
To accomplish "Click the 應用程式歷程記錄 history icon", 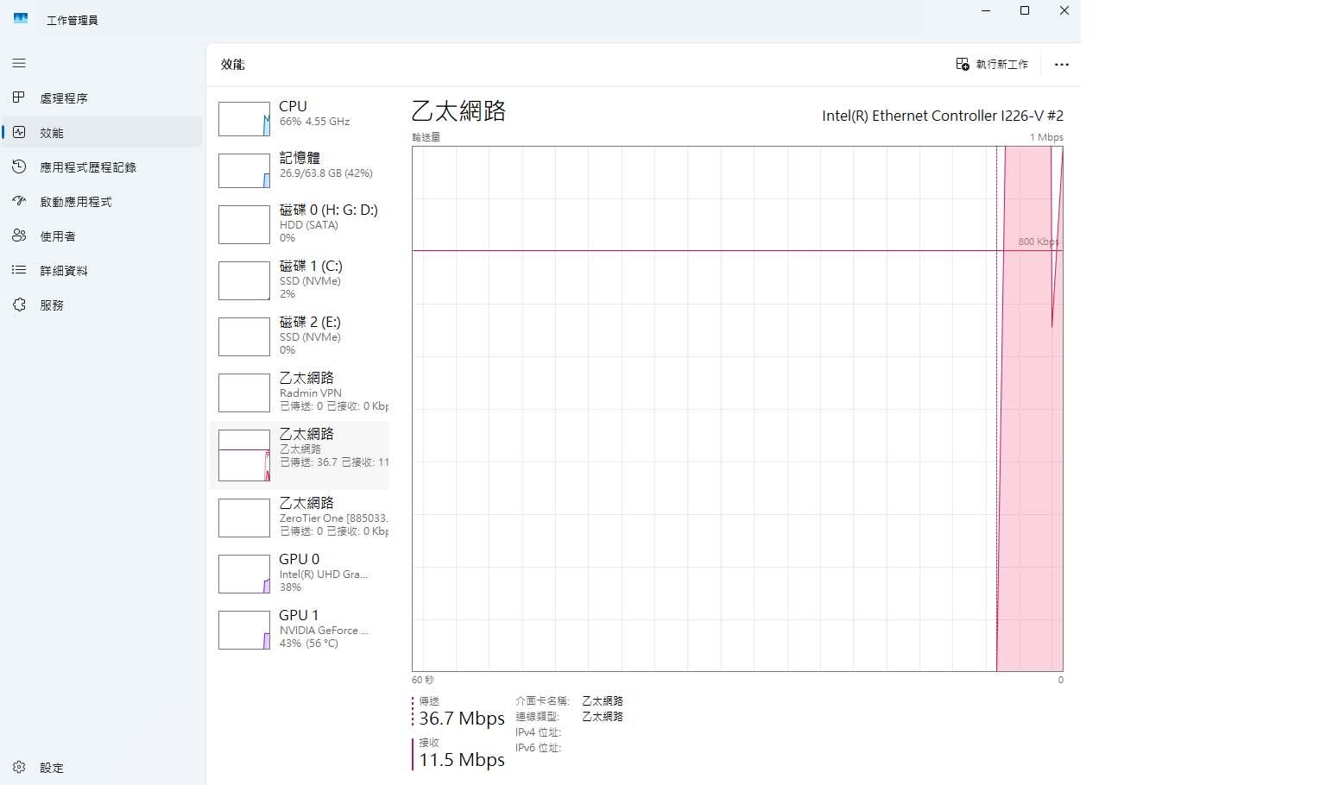I will [19, 166].
